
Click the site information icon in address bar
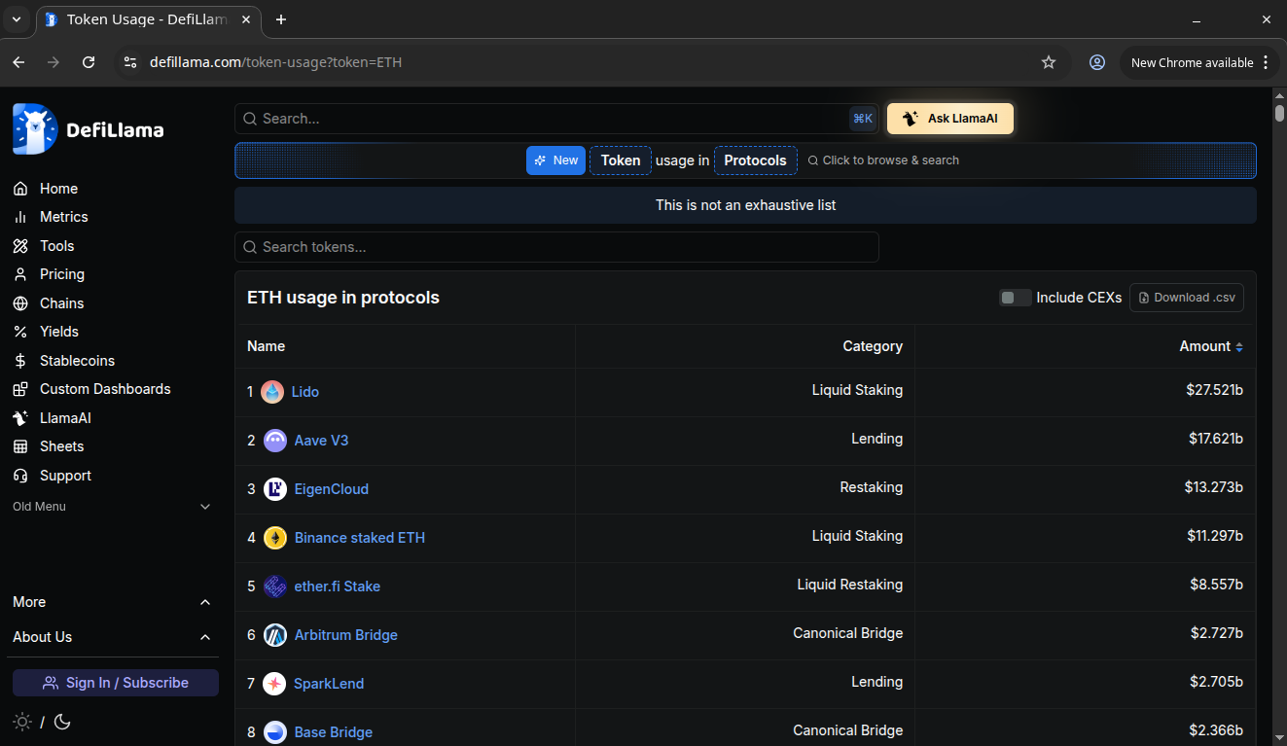pyautogui.click(x=129, y=62)
